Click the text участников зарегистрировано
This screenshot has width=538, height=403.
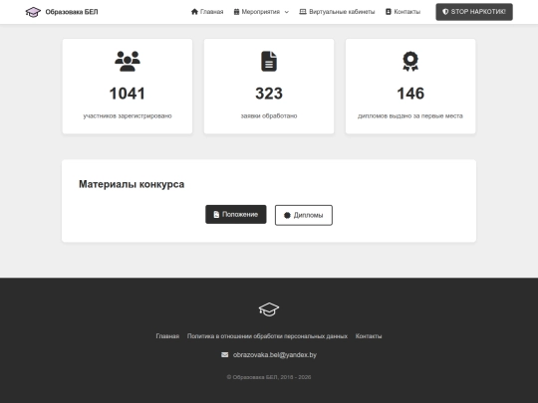point(128,115)
